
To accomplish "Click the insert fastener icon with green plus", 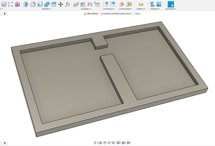I will pos(152,4).
